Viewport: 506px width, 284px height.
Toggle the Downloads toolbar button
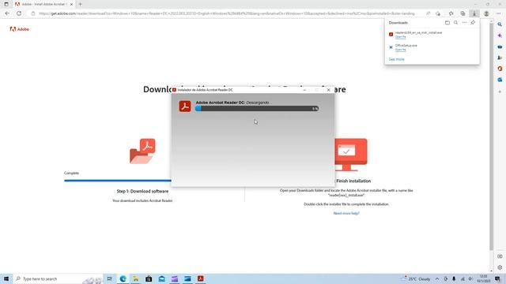click(474, 13)
